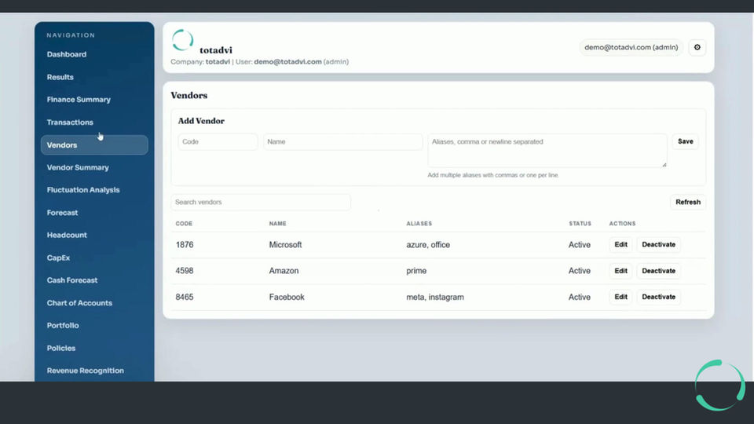Image resolution: width=754 pixels, height=424 pixels.
Task: Click the Aliases textarea resize handle
Action: point(664,165)
